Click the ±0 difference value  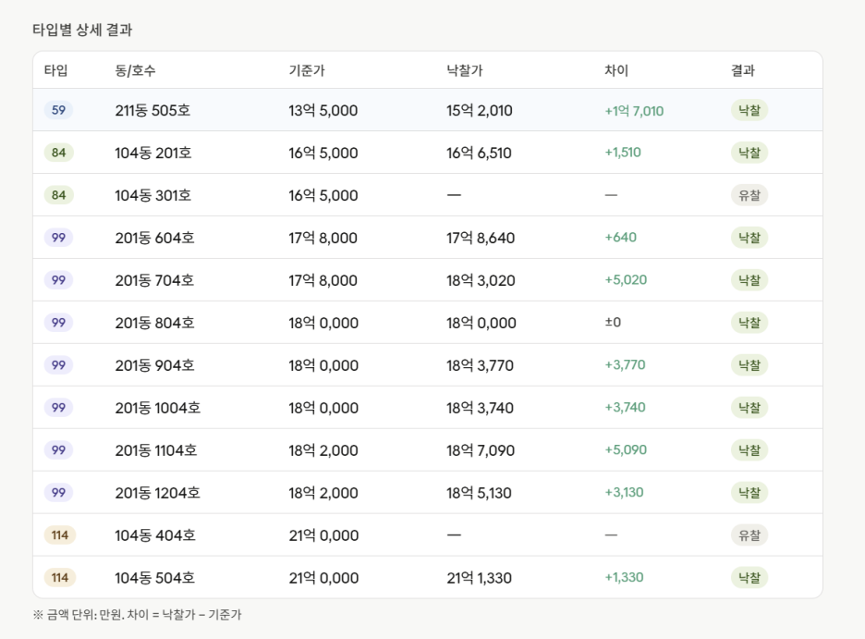tap(613, 322)
